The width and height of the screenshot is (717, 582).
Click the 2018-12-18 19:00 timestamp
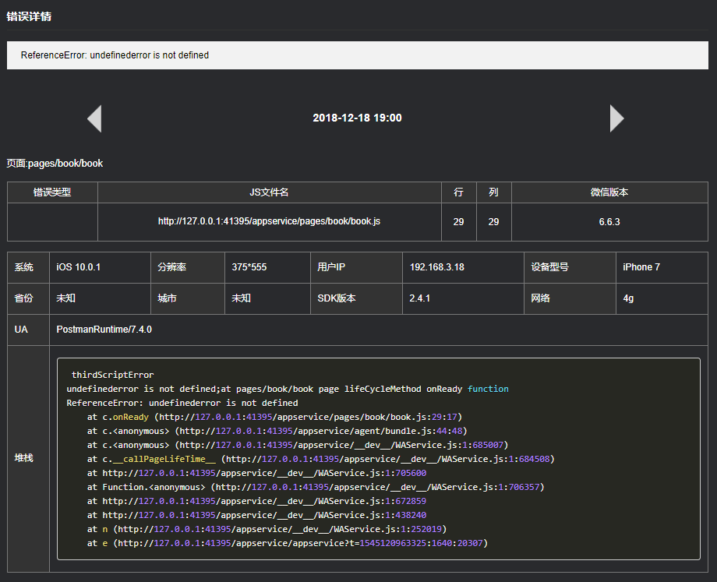click(357, 118)
